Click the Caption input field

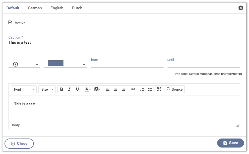(124, 42)
